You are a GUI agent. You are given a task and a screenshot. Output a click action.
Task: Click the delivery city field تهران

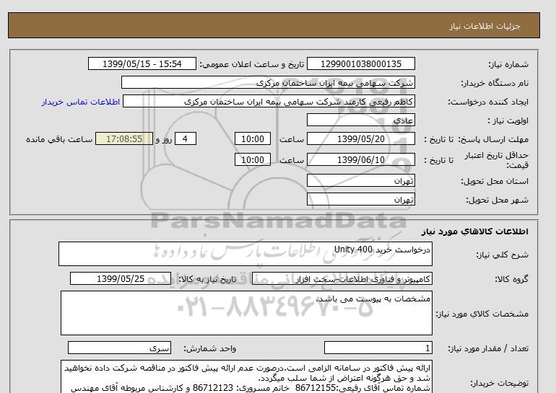tap(360, 199)
